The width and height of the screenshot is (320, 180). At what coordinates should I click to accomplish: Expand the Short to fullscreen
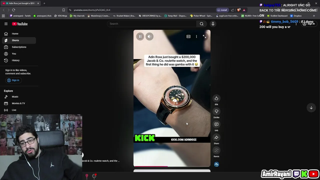[204, 36]
